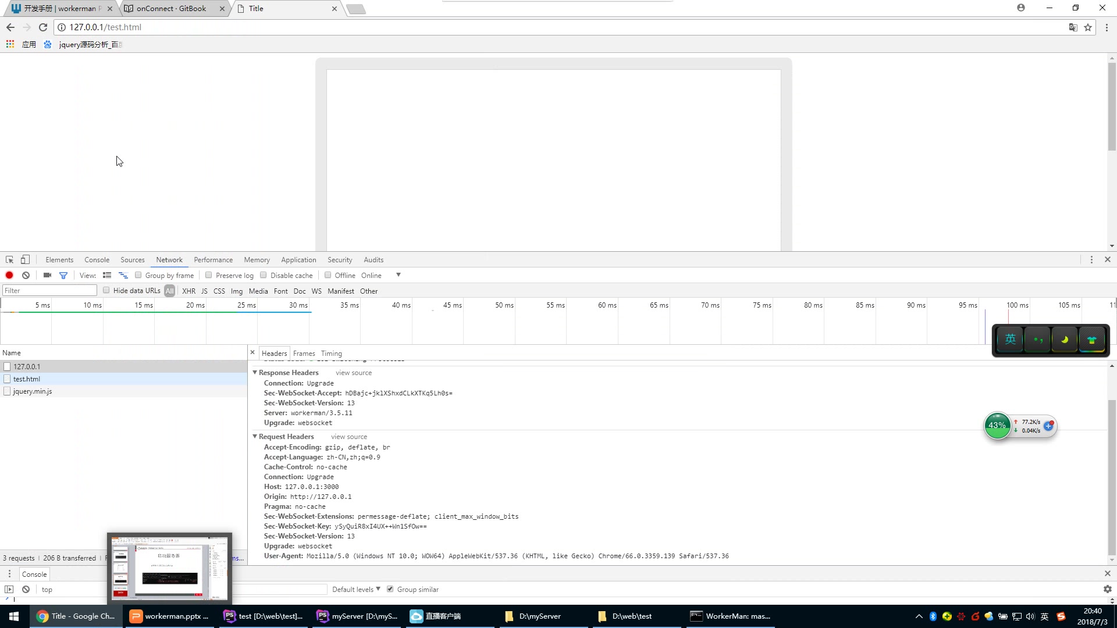
Task: Open the network filter funnel
Action: (63, 275)
